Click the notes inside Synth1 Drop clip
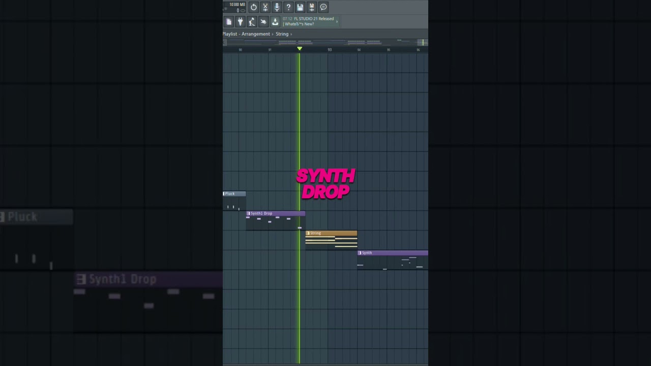The width and height of the screenshot is (651, 366). [x=276, y=223]
